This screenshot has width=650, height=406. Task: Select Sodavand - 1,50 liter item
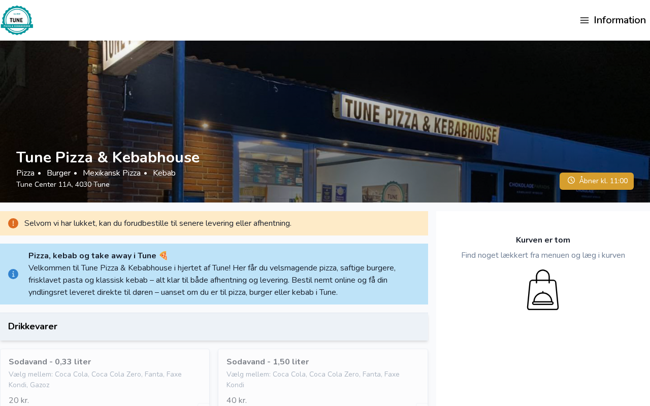click(x=323, y=378)
